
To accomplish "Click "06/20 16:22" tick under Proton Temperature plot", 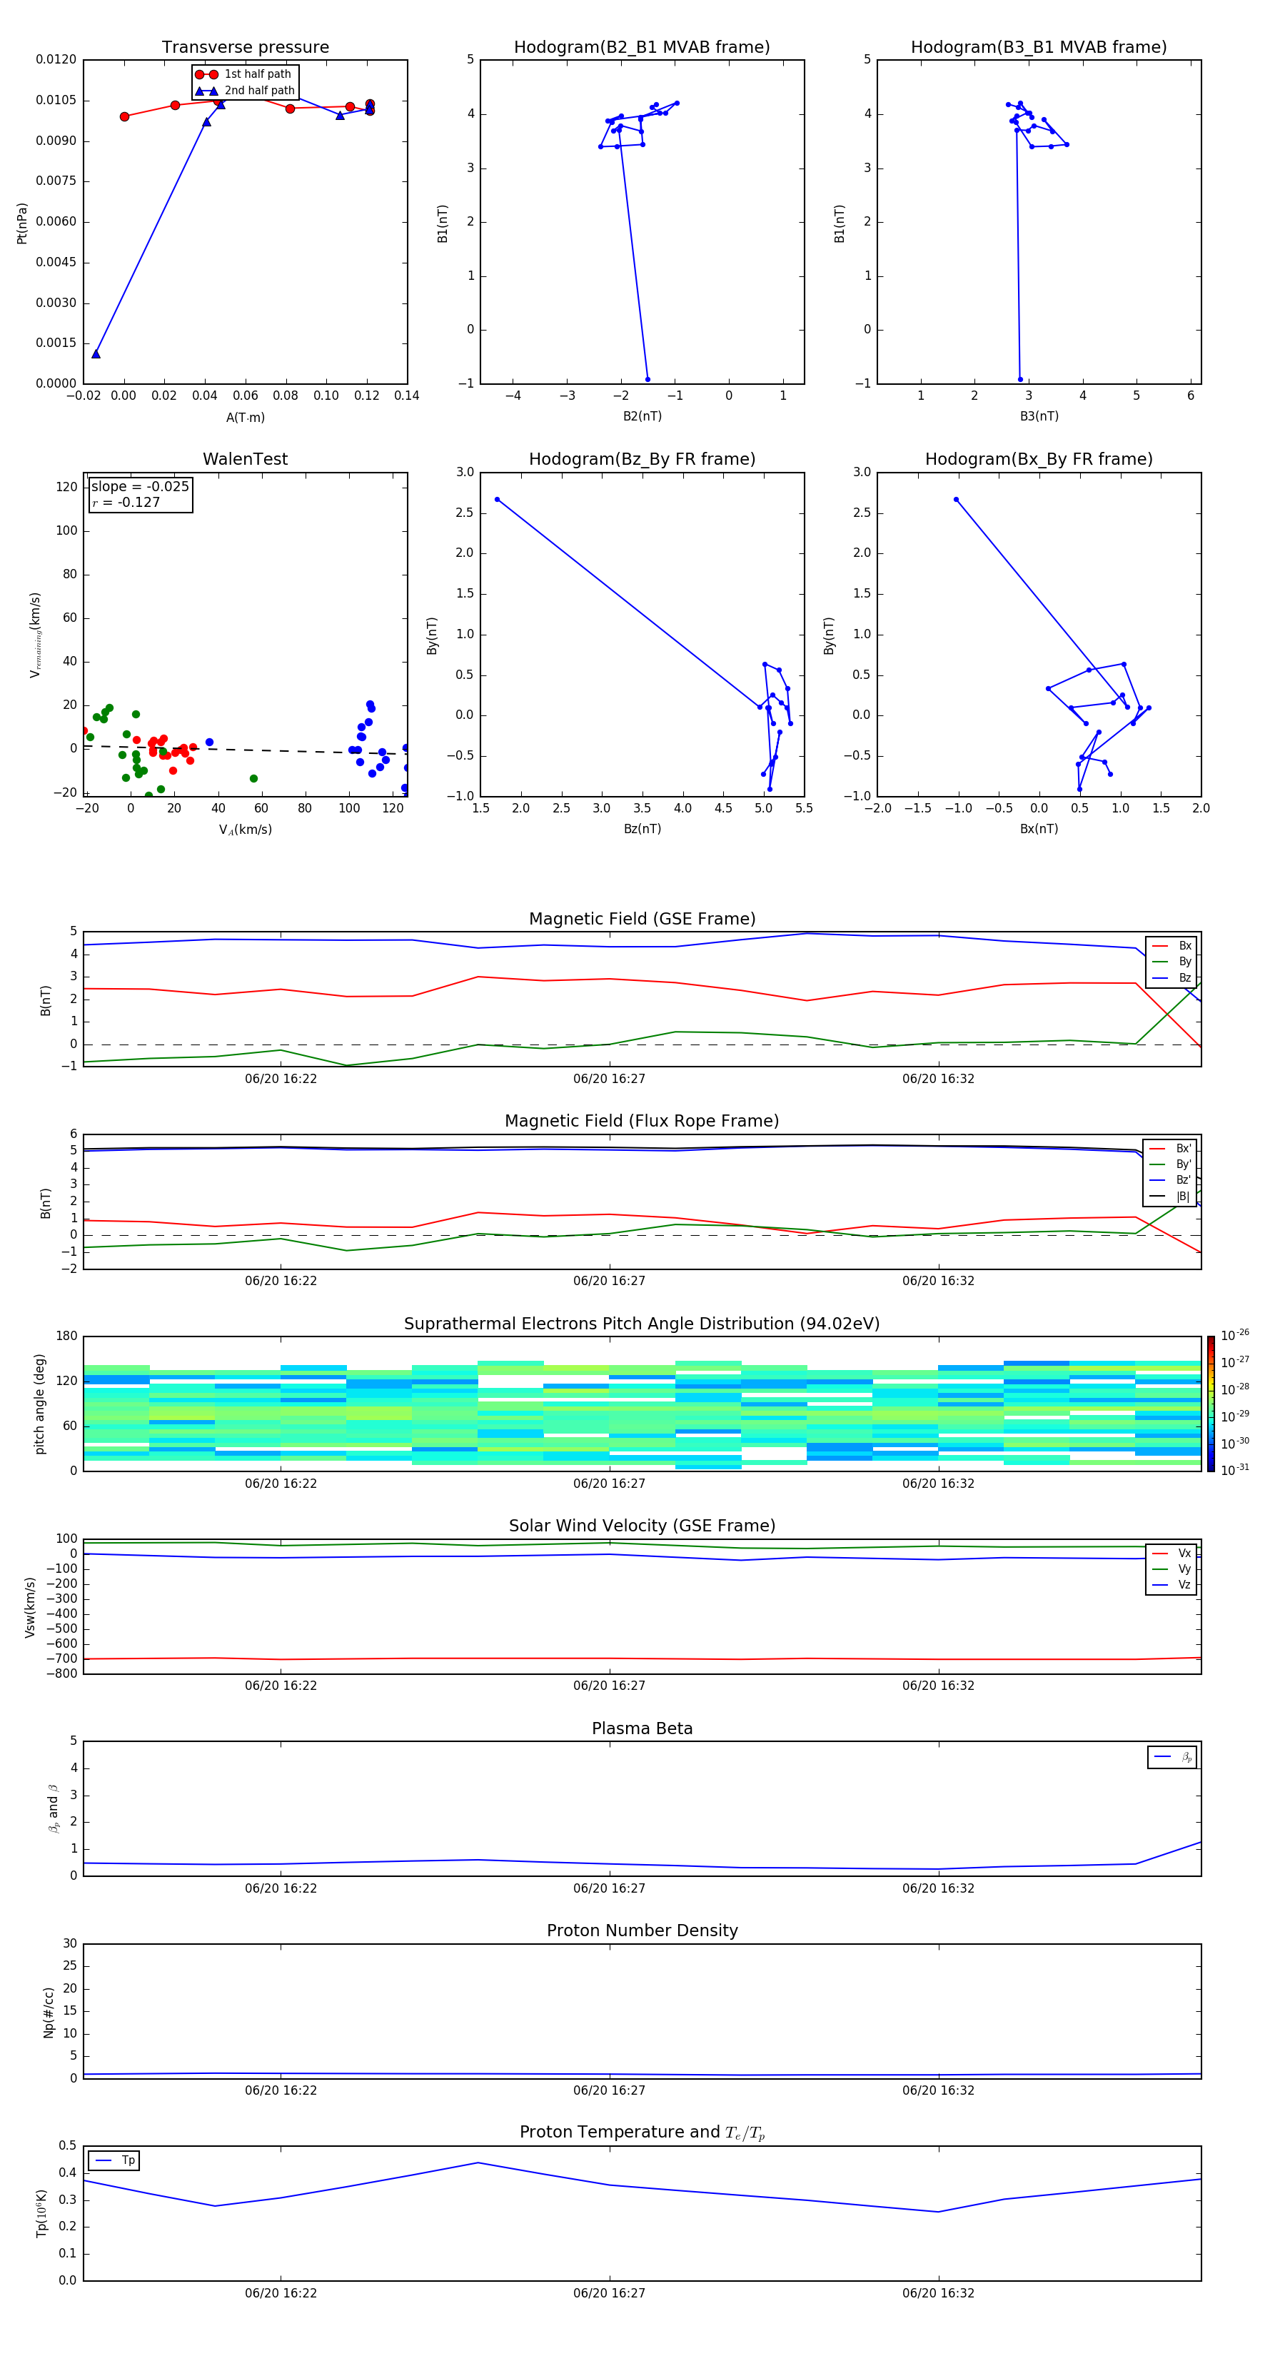I will point(281,2293).
